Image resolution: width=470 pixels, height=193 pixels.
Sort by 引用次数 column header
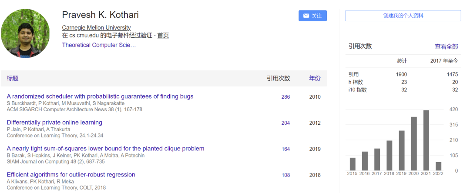(x=278, y=78)
